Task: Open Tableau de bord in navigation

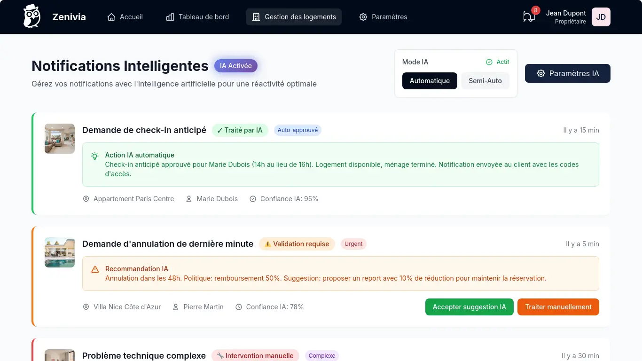Action: 197,17
